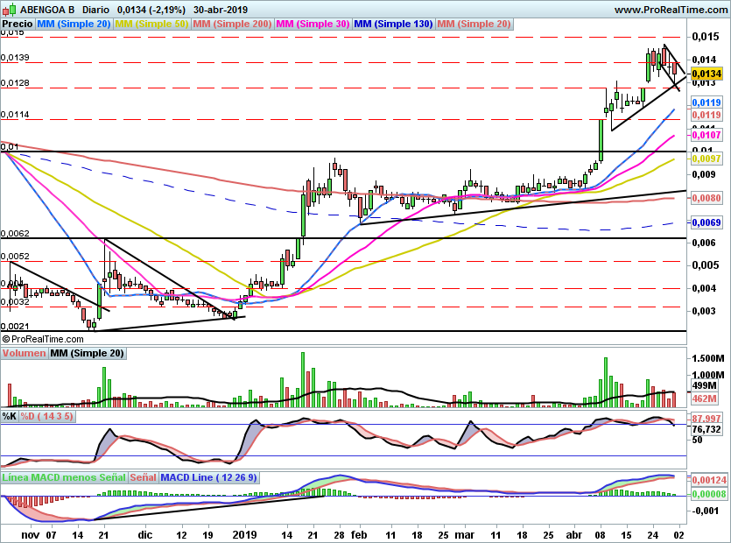The width and height of the screenshot is (731, 543).
Task: Click the magenta 0,0107 value tag
Action: tap(706, 135)
